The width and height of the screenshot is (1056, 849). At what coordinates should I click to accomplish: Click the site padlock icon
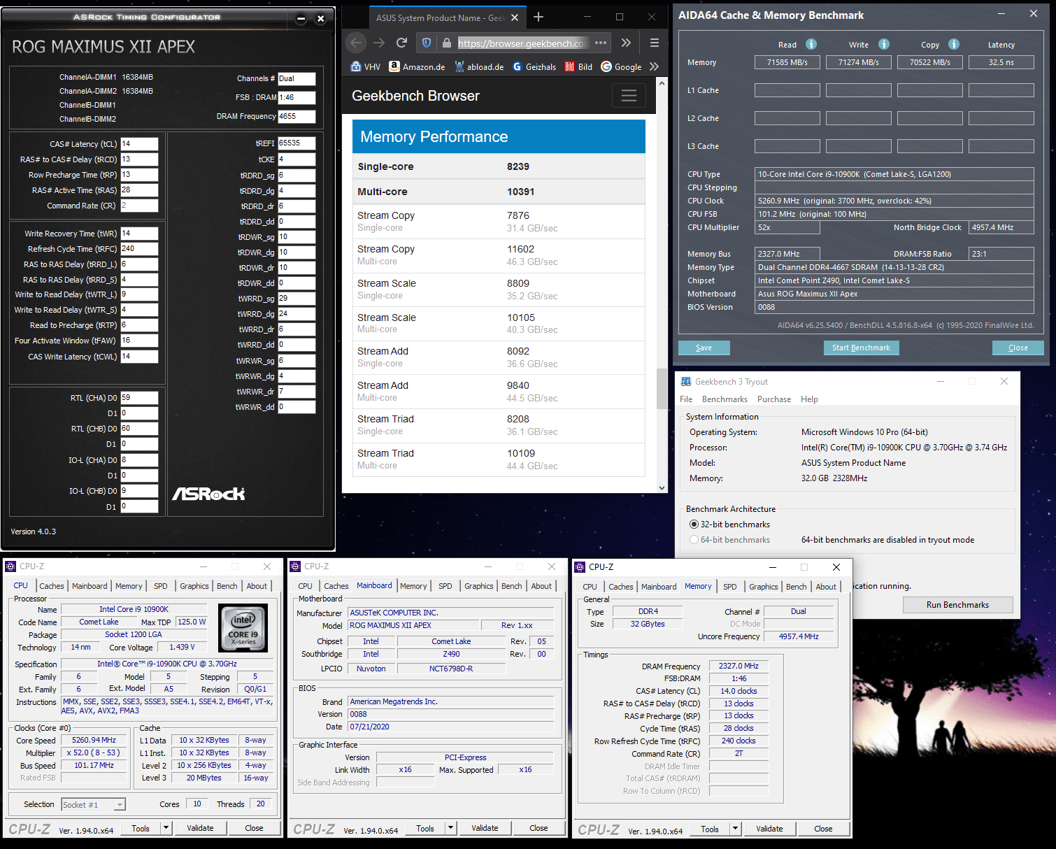(446, 43)
